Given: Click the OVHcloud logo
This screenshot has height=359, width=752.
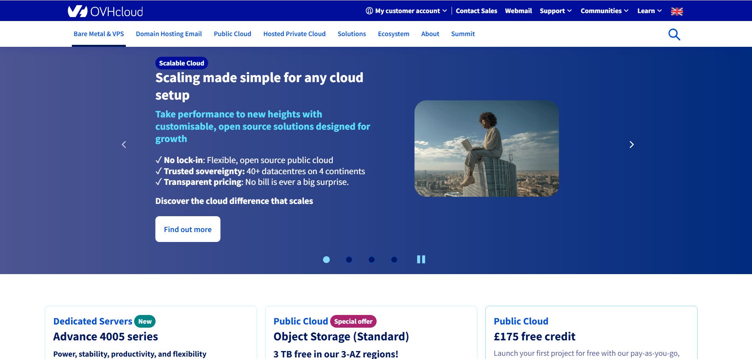Looking at the screenshot, I should click(105, 11).
